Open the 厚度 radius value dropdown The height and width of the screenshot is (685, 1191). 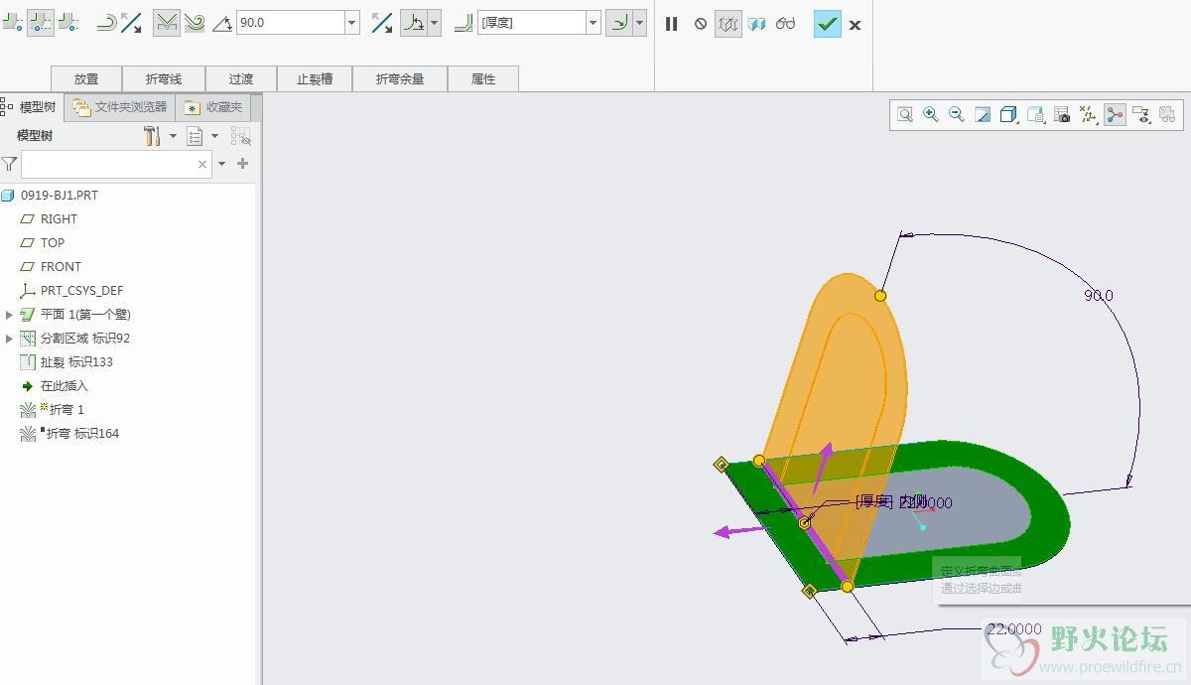pyautogui.click(x=594, y=23)
